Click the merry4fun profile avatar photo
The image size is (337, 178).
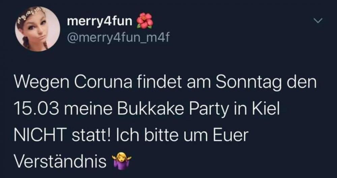tap(37, 29)
